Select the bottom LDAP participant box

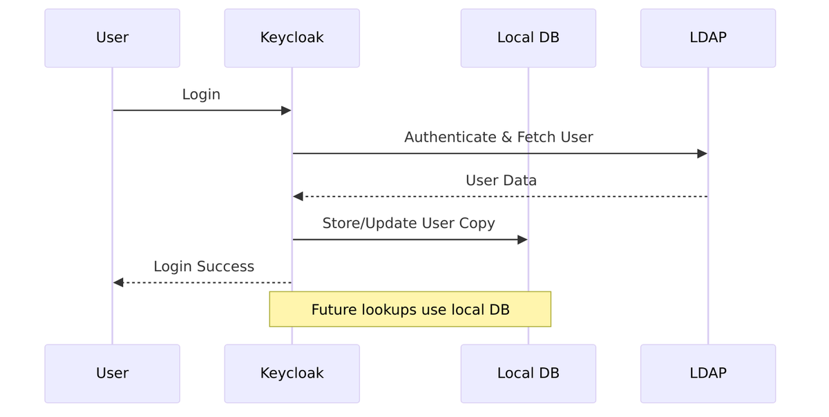coord(707,374)
